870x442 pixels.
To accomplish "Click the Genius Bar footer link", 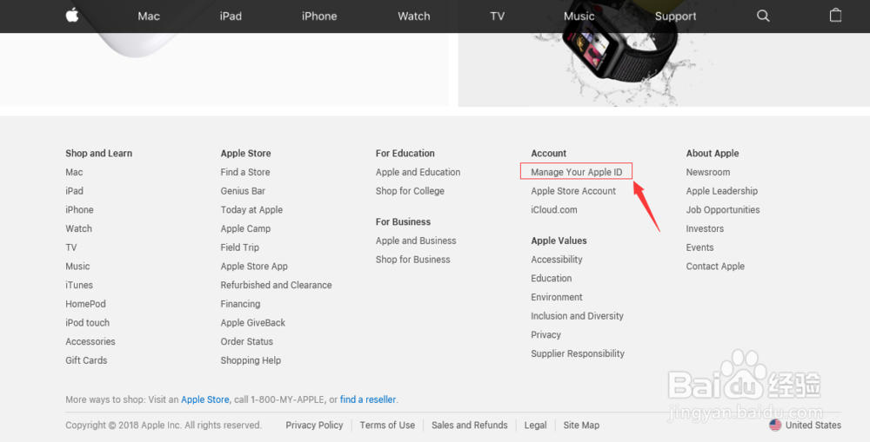I will pyautogui.click(x=243, y=191).
